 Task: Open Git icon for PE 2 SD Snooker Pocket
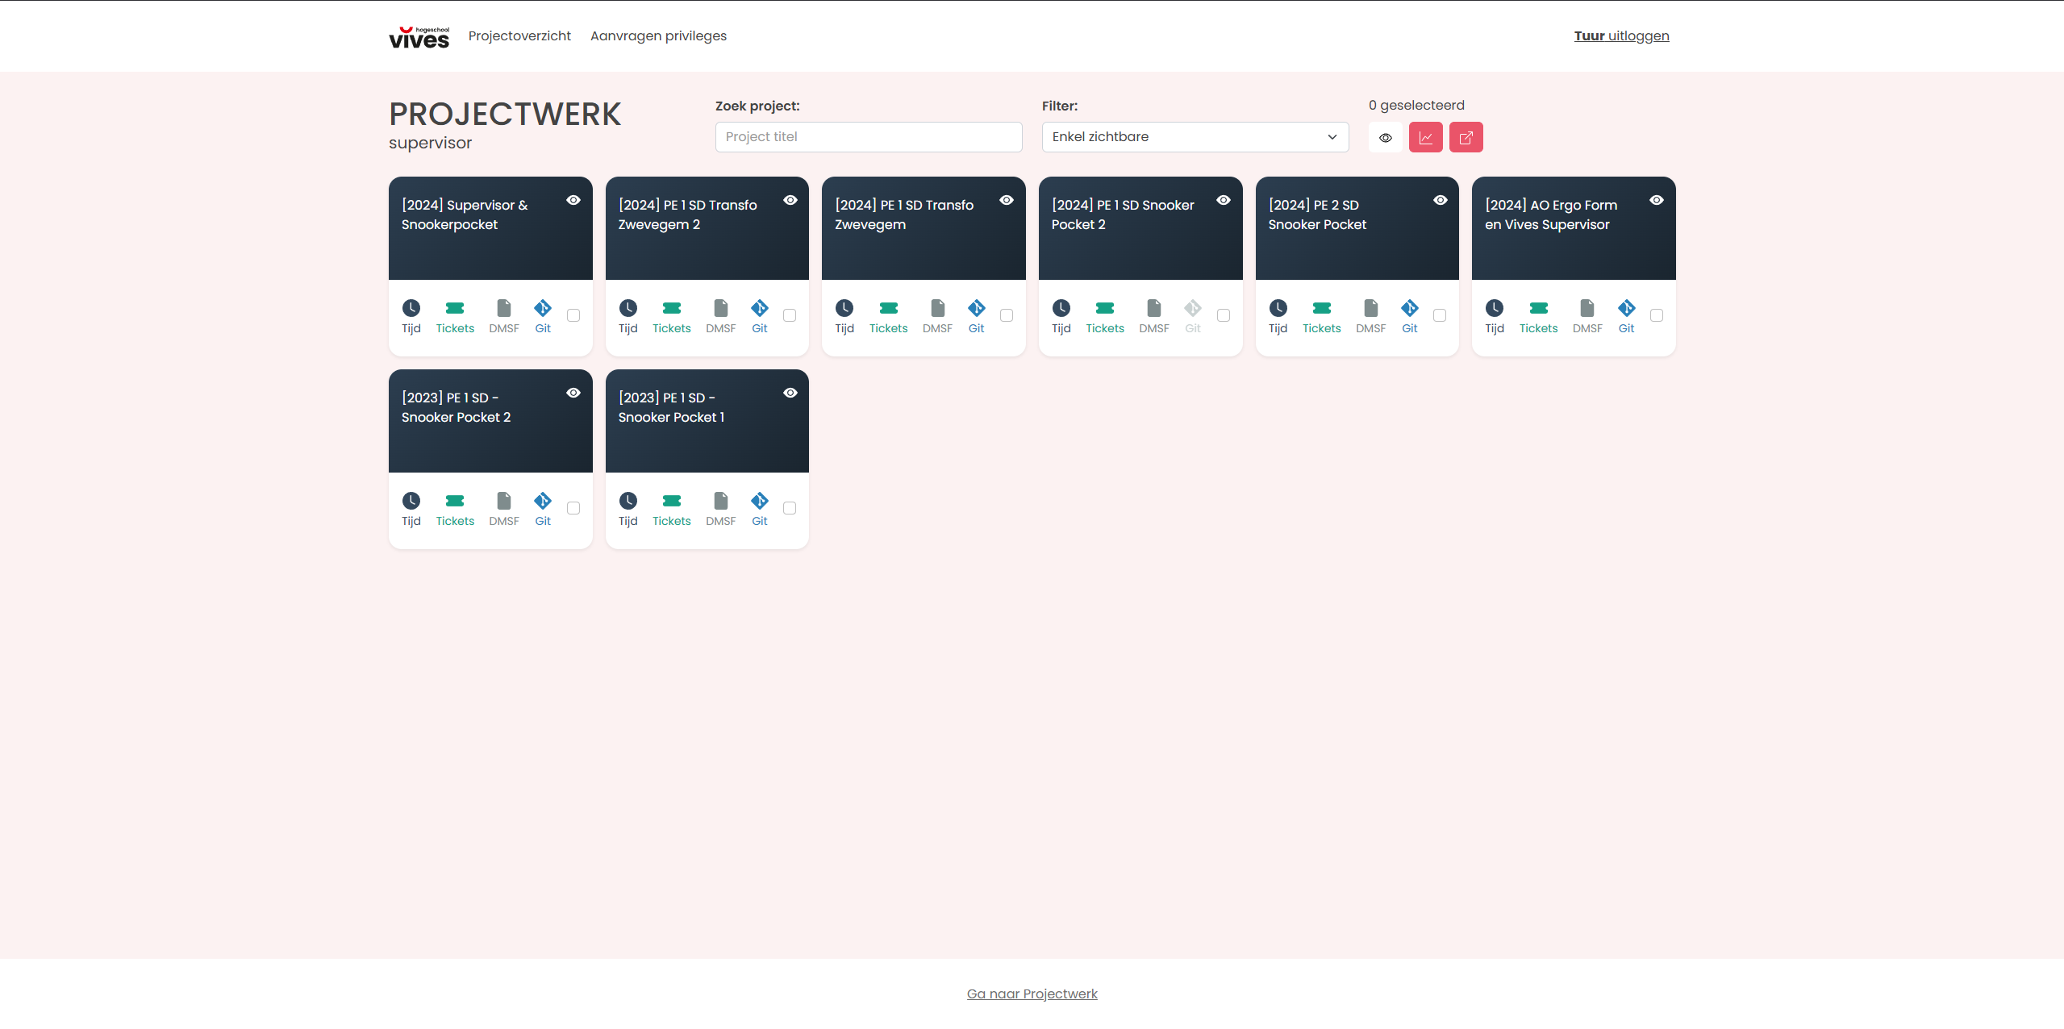pos(1409,308)
